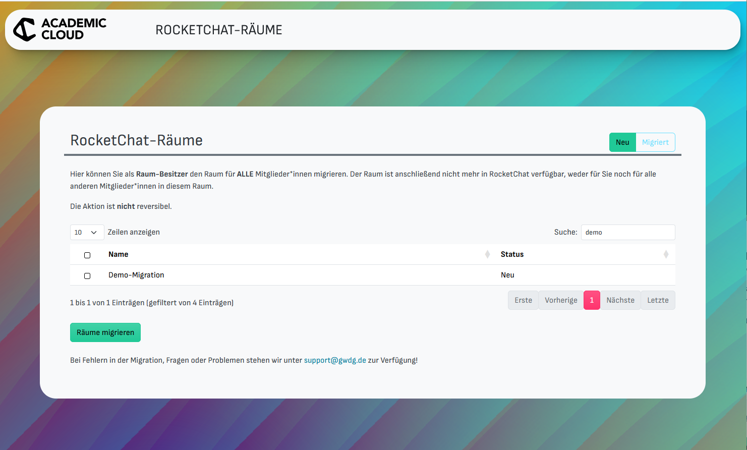Focus the Suche search field containing demo
747x450 pixels.
pos(628,232)
